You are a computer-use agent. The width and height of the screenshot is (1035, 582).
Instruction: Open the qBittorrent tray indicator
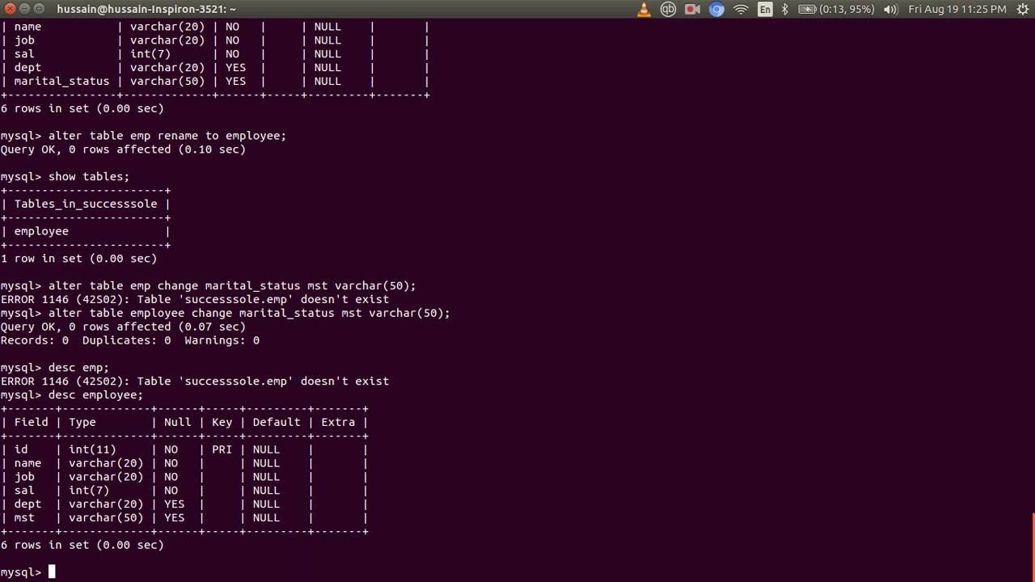click(x=668, y=9)
